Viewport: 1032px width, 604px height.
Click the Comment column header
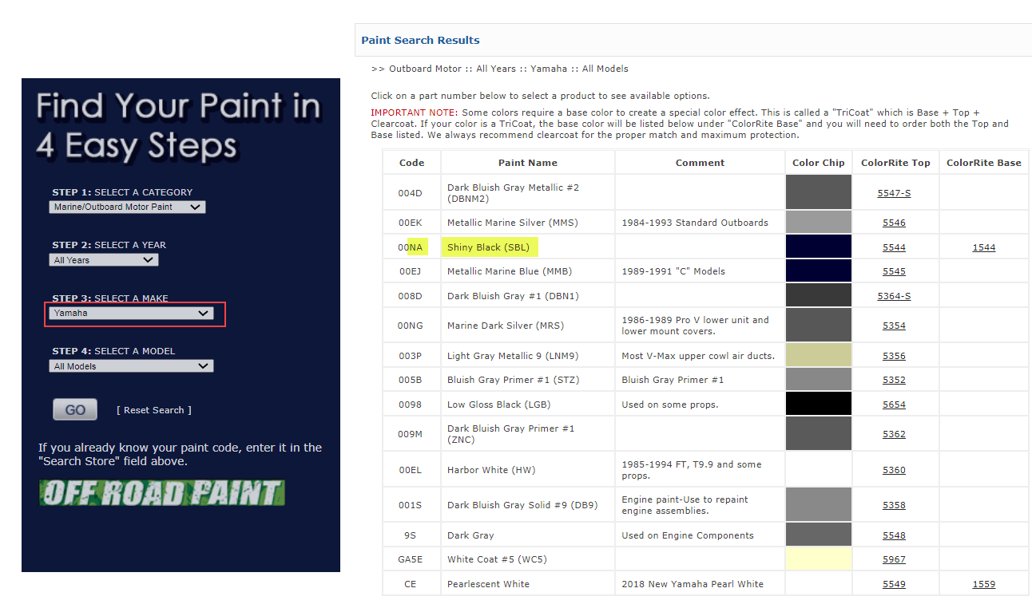coord(700,163)
